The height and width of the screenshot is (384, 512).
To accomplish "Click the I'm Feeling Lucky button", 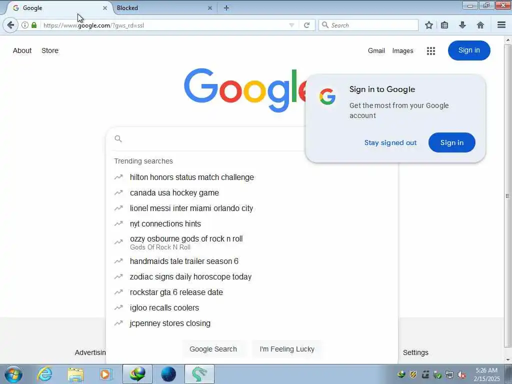I will pos(287,349).
